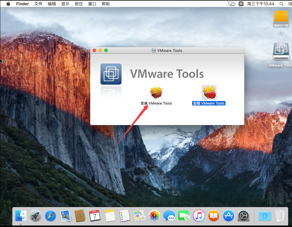Open System Preferences from the Dock

coord(243,216)
